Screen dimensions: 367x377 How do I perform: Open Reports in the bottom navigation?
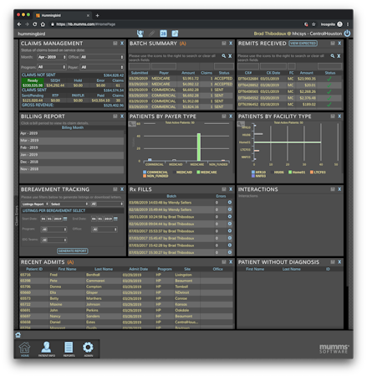(69, 349)
